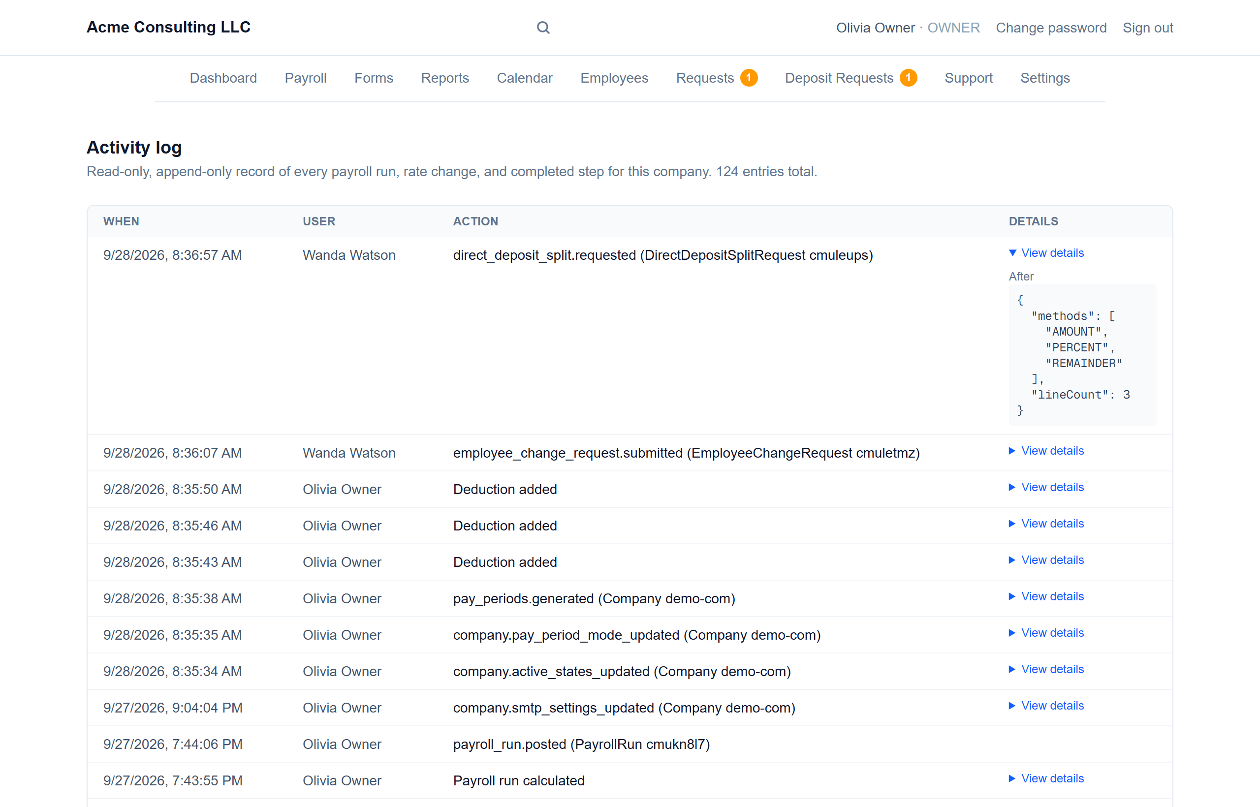The image size is (1260, 807).
Task: Expand details for Deduction added at 8:35:43 AM
Action: coord(1046,559)
